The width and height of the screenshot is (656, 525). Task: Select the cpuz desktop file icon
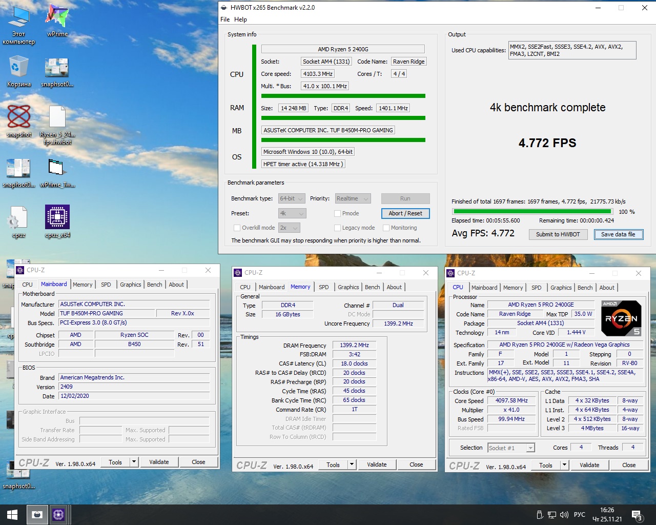[x=19, y=221]
